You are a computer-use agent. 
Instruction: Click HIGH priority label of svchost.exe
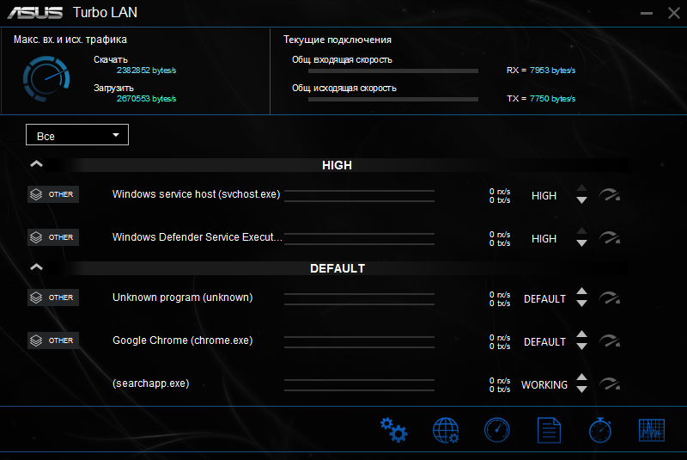coord(544,195)
